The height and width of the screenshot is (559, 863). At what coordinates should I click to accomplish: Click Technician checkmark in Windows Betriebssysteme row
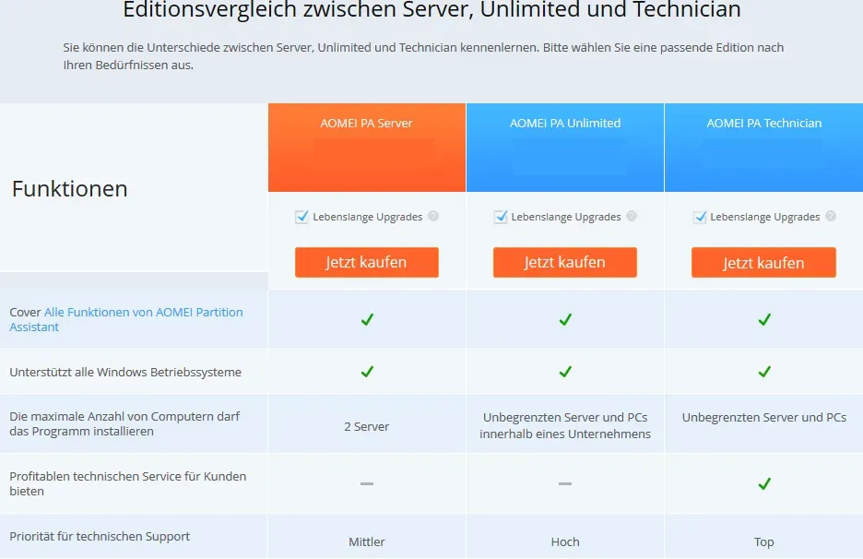pyautogui.click(x=764, y=372)
